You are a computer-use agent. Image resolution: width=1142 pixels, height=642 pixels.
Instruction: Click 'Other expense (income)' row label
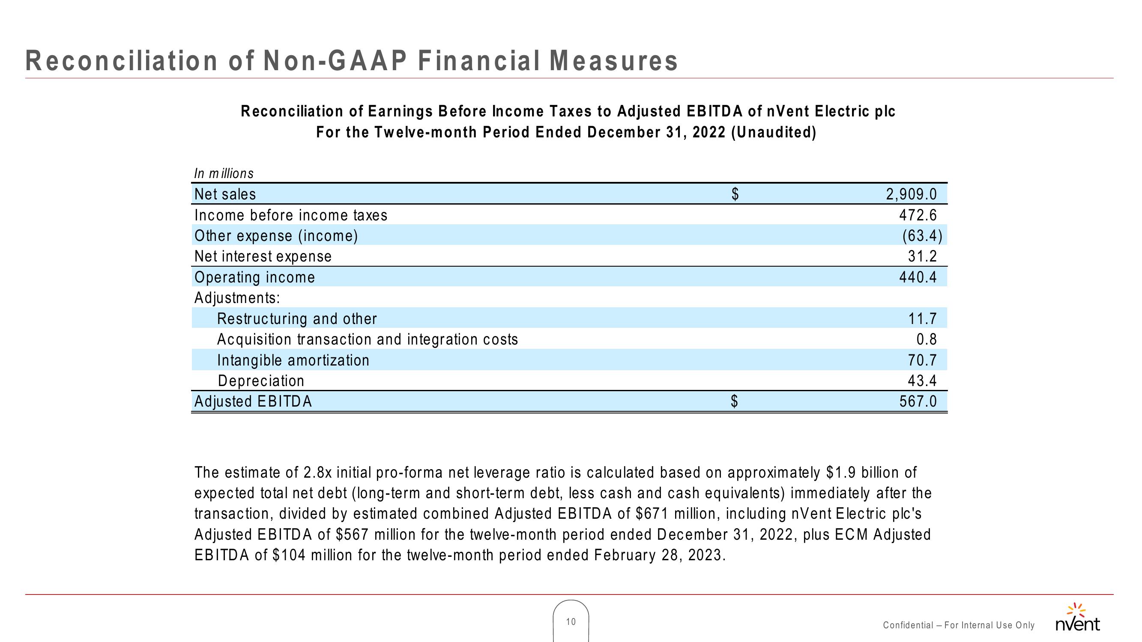(x=276, y=236)
